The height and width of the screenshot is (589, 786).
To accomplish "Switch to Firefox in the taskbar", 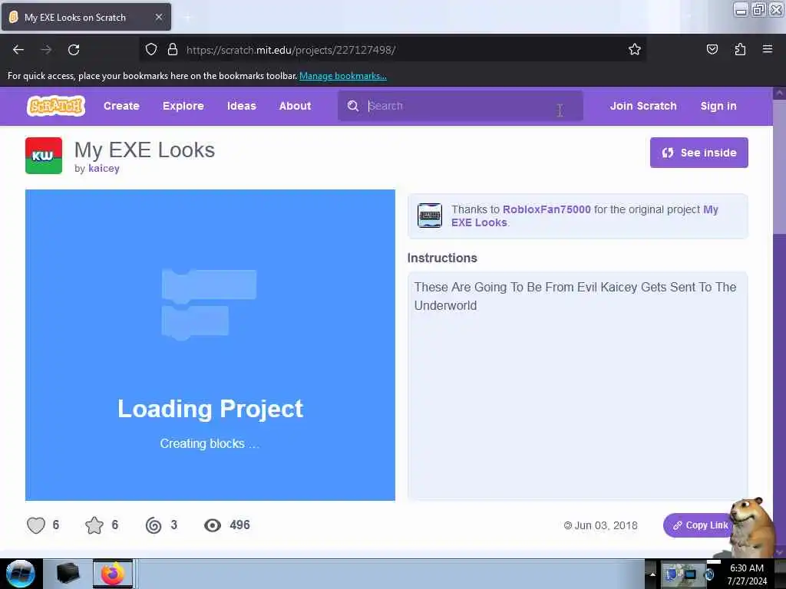I will (x=113, y=574).
